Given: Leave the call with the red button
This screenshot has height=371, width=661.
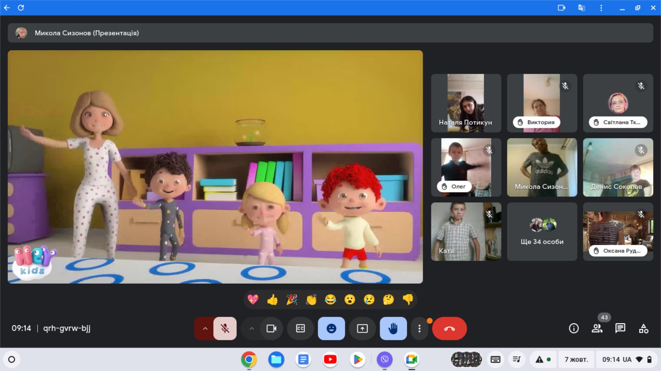Looking at the screenshot, I should coord(449,329).
